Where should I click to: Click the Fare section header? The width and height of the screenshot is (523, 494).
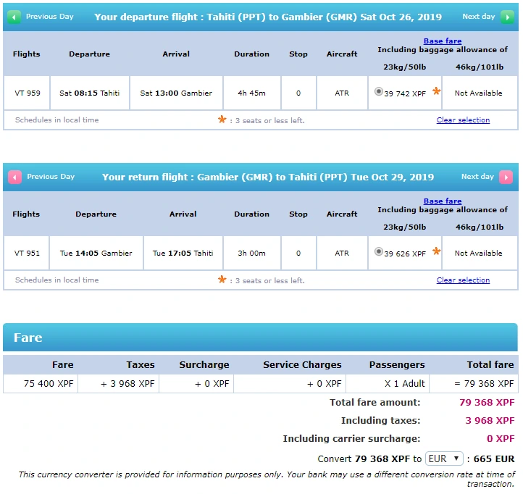click(x=261, y=338)
